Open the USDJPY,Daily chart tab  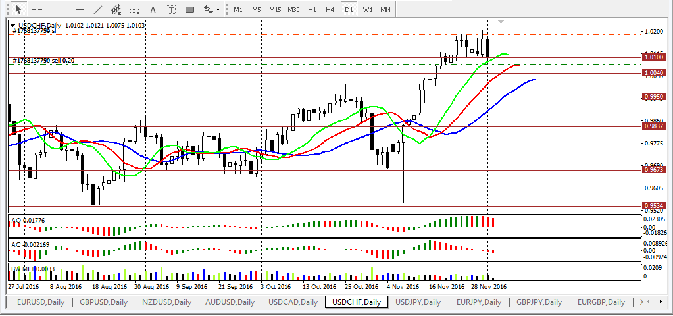tap(418, 302)
